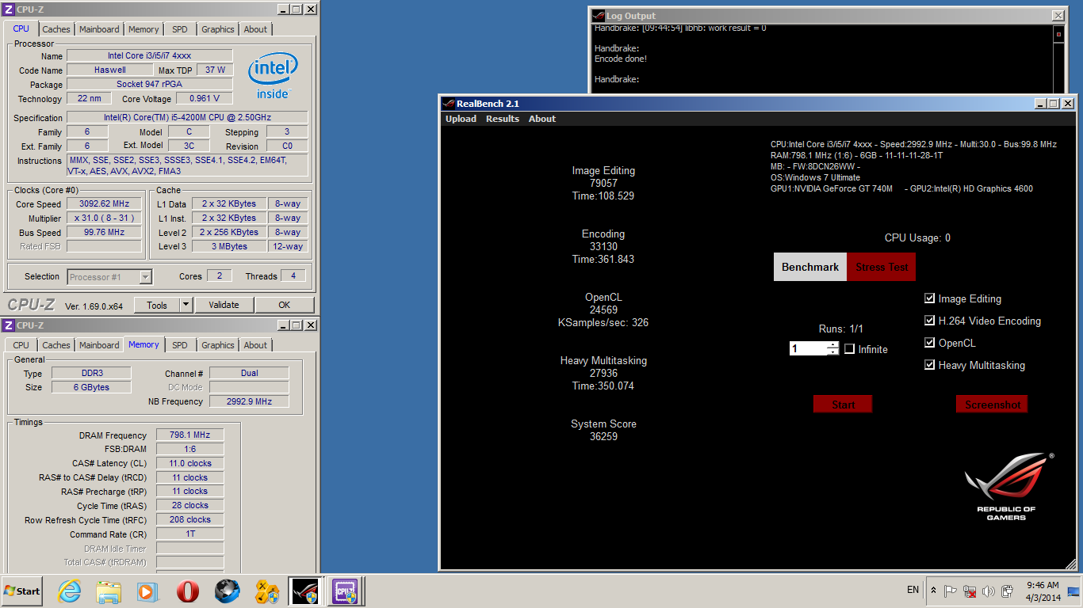Click the blue globe icon in taskbar

(x=228, y=591)
